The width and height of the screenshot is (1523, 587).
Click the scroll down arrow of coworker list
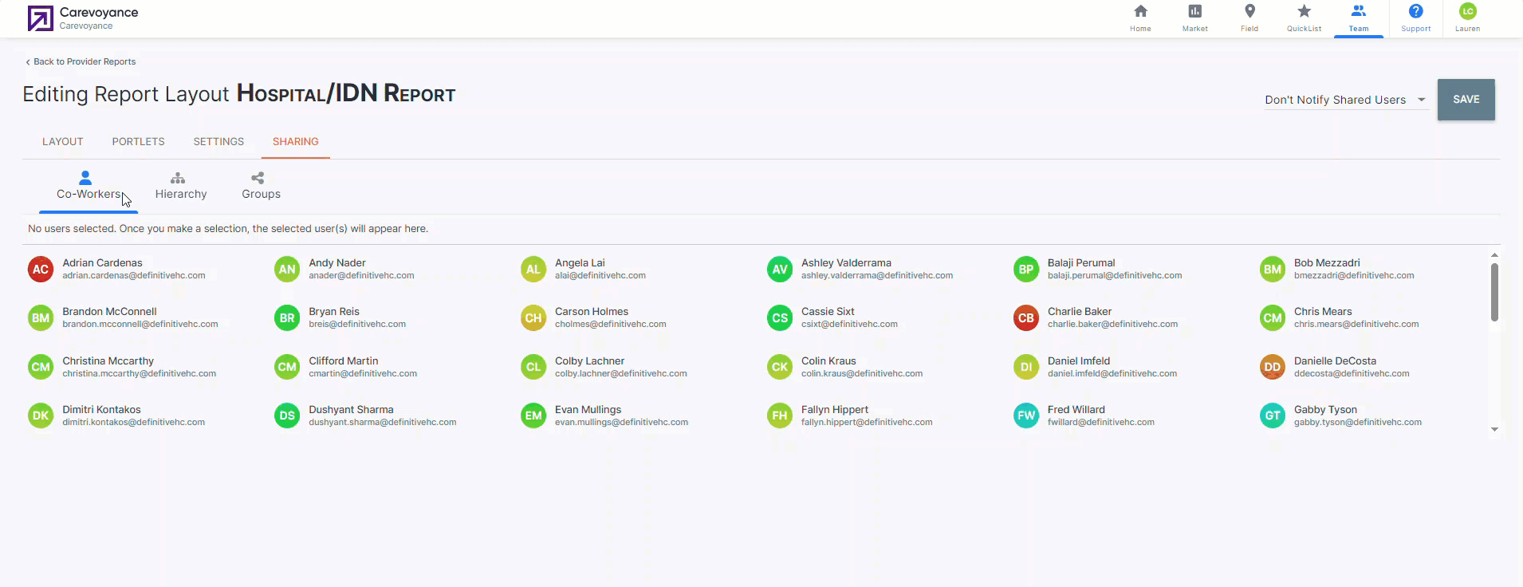pyautogui.click(x=1494, y=429)
